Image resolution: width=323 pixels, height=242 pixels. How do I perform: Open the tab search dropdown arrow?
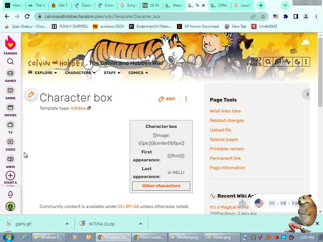[x=285, y=5]
